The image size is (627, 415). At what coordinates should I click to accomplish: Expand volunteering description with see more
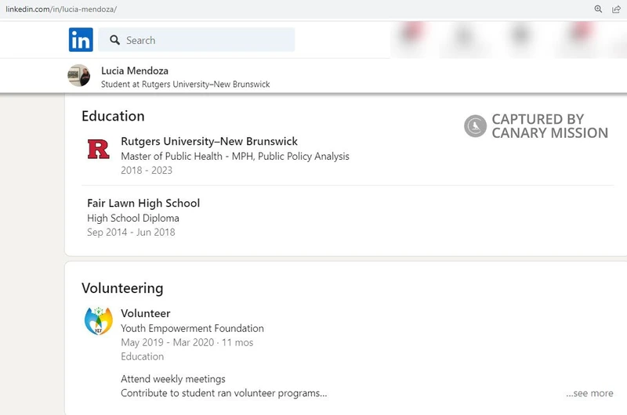coord(589,393)
